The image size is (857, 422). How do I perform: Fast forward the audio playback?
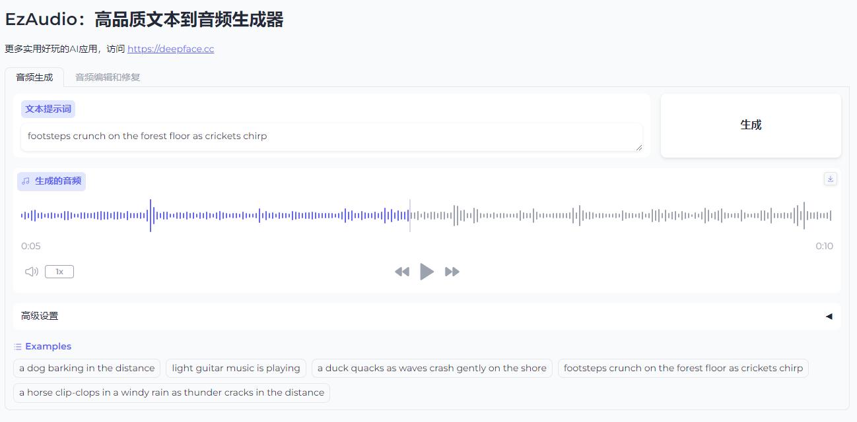452,272
